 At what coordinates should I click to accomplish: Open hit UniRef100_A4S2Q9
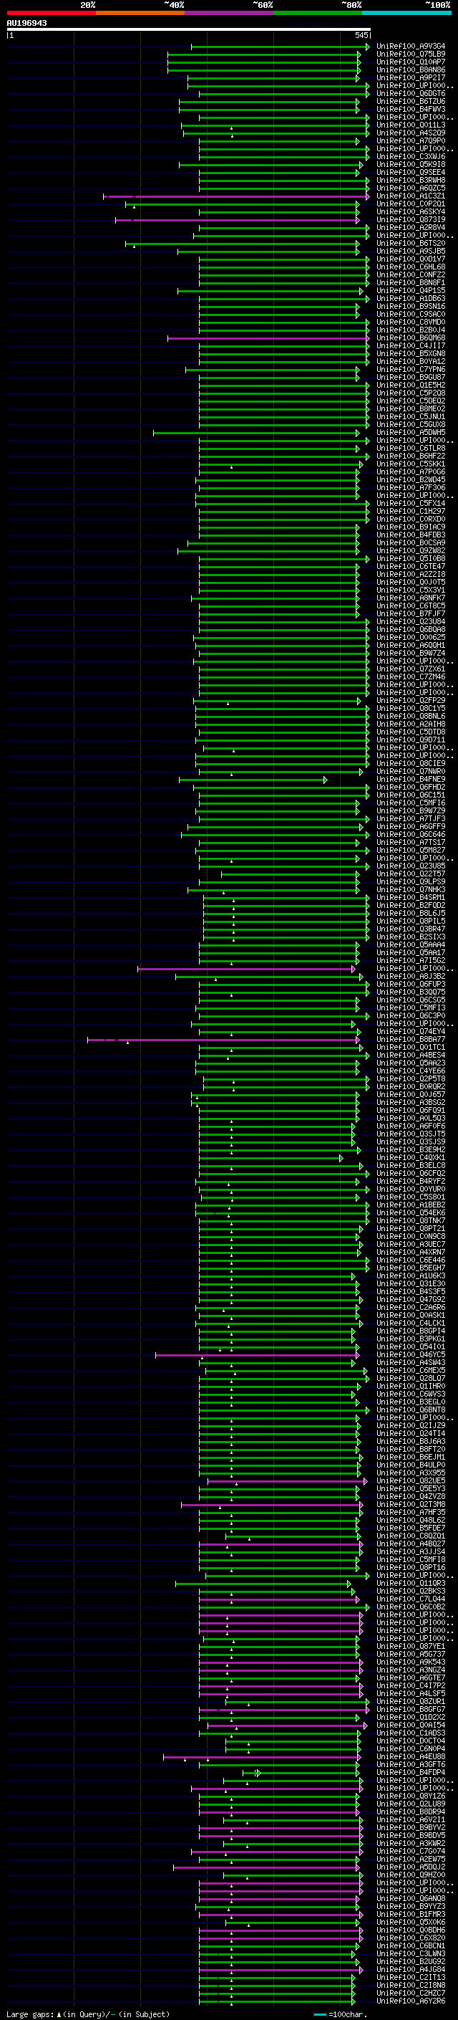[411, 133]
